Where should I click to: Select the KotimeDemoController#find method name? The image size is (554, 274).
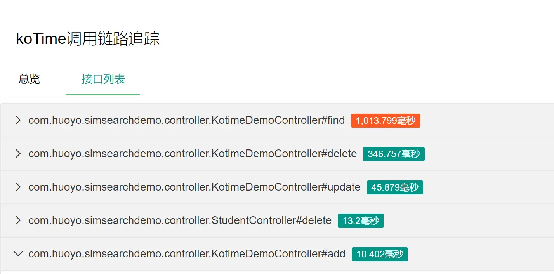pyautogui.click(x=186, y=120)
